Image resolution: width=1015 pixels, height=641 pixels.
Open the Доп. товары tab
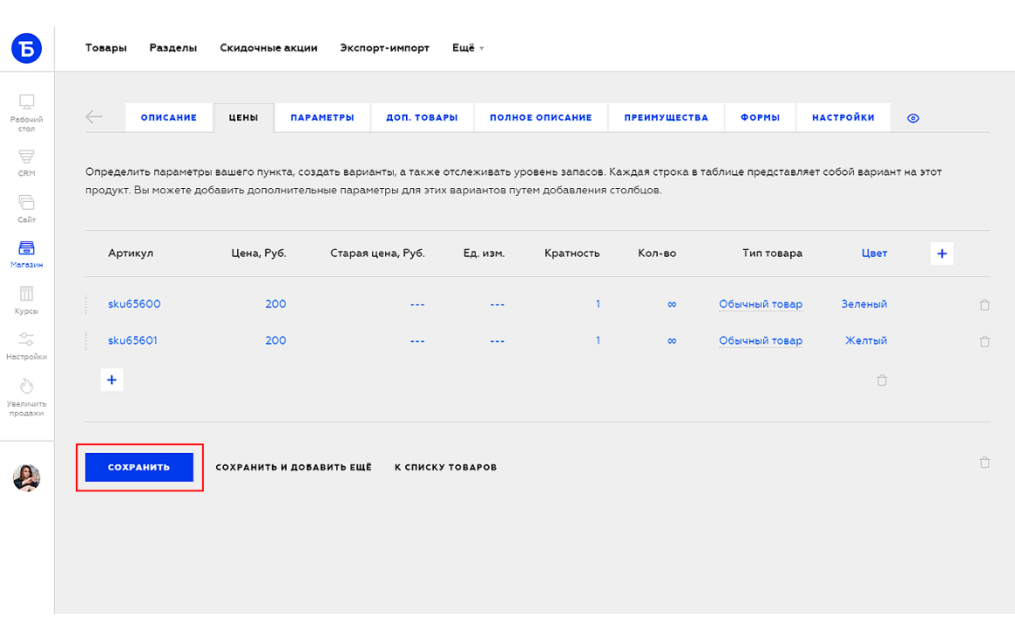point(422,118)
